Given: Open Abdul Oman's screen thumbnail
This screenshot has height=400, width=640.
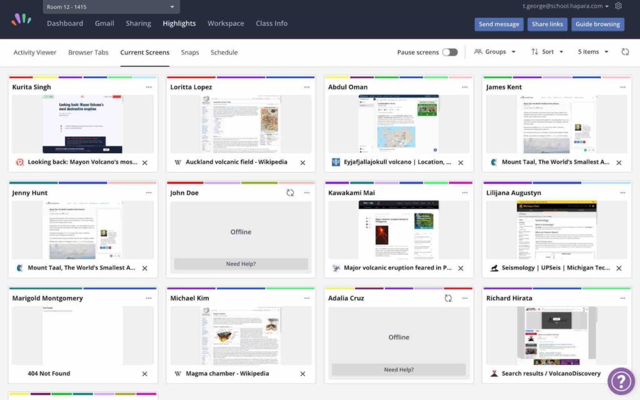Looking at the screenshot, I should [399, 124].
